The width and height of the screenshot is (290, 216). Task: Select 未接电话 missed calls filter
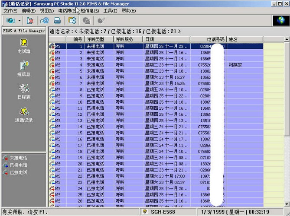16,158
